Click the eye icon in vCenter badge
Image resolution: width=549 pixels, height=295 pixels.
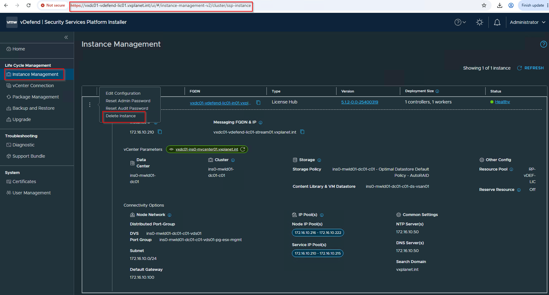point(171,149)
